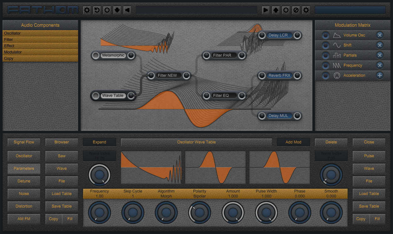Toggle the Frequency modulation enable circle
This screenshot has height=234, width=393.
[x=326, y=65]
